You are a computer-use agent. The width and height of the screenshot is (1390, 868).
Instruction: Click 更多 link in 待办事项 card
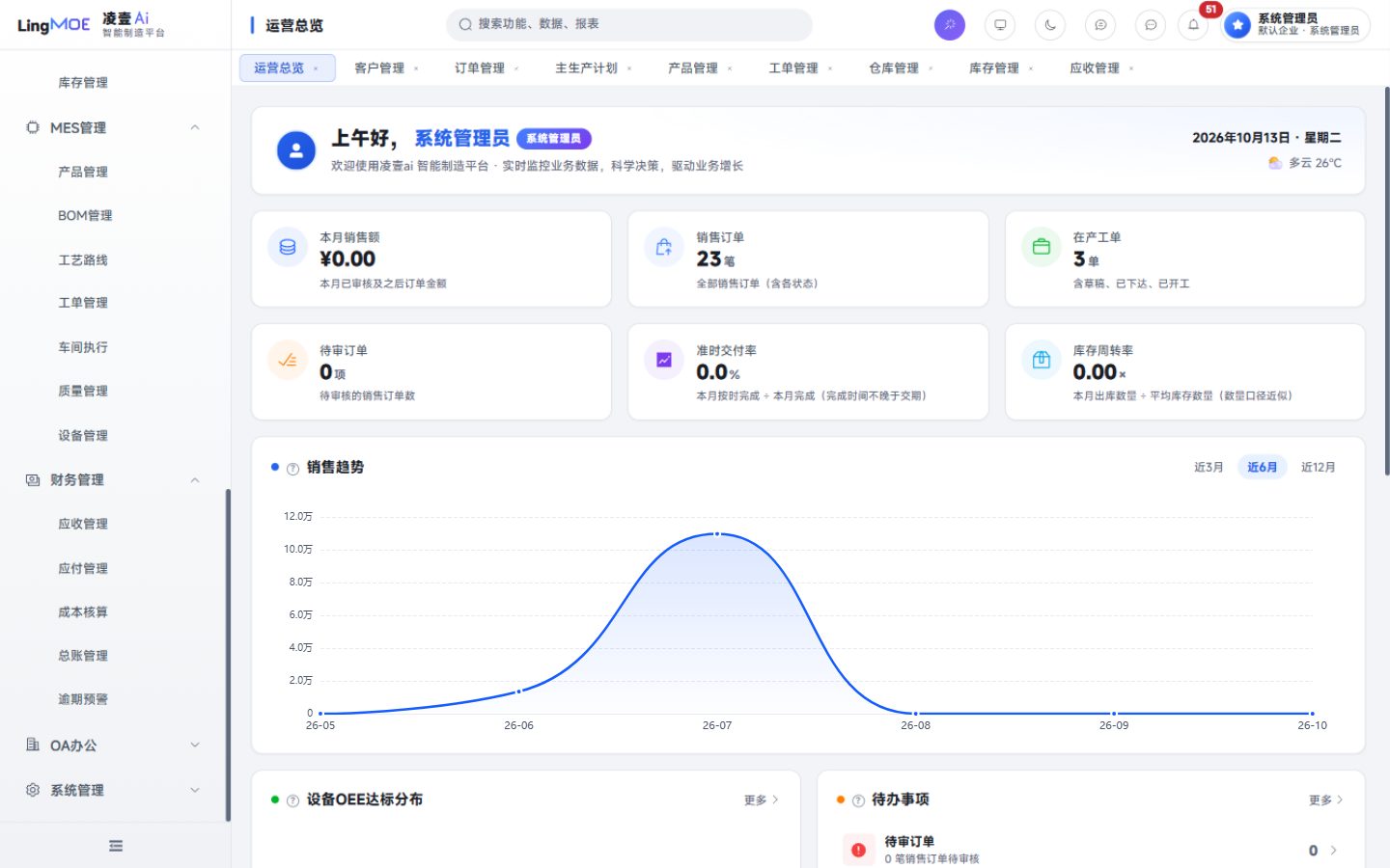(x=1325, y=800)
